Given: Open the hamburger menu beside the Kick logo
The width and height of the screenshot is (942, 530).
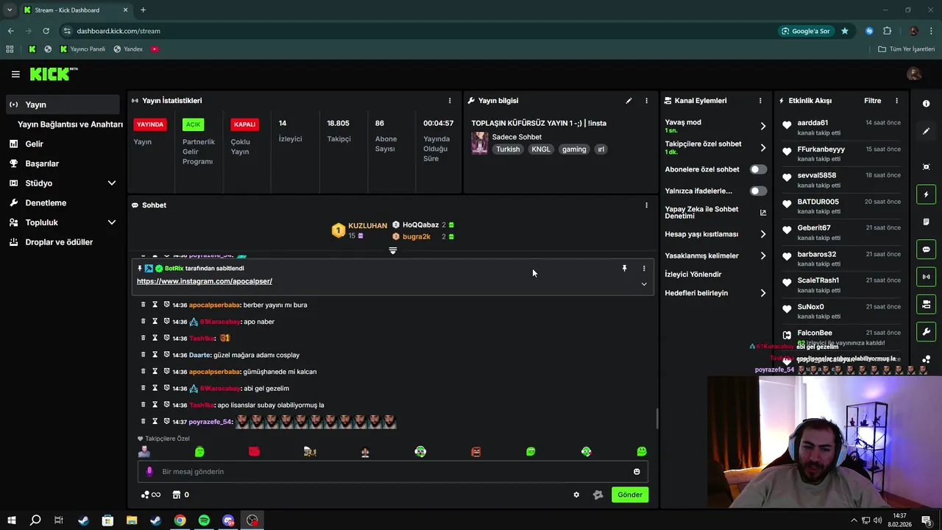Looking at the screenshot, I should [x=15, y=74].
